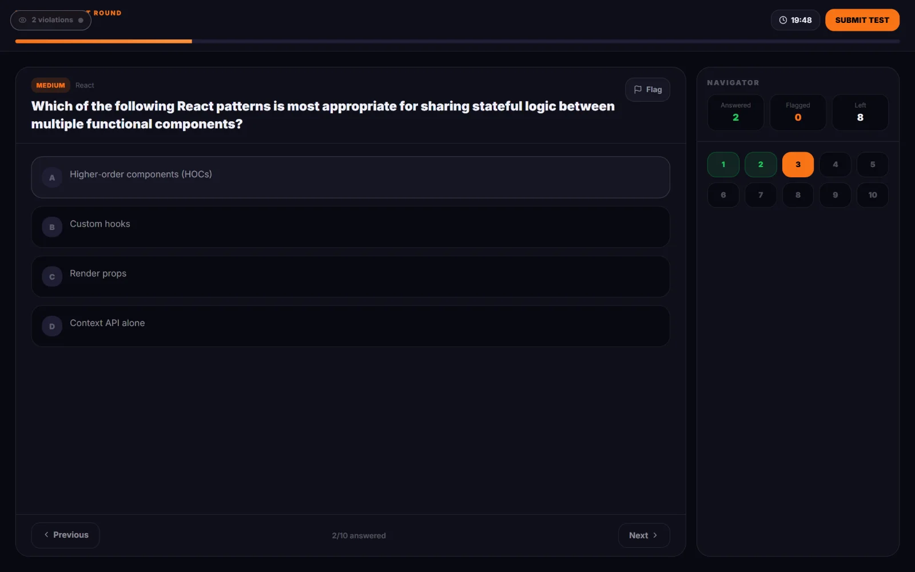Click the right chevron on Next
The width and height of the screenshot is (915, 572).
click(x=655, y=535)
